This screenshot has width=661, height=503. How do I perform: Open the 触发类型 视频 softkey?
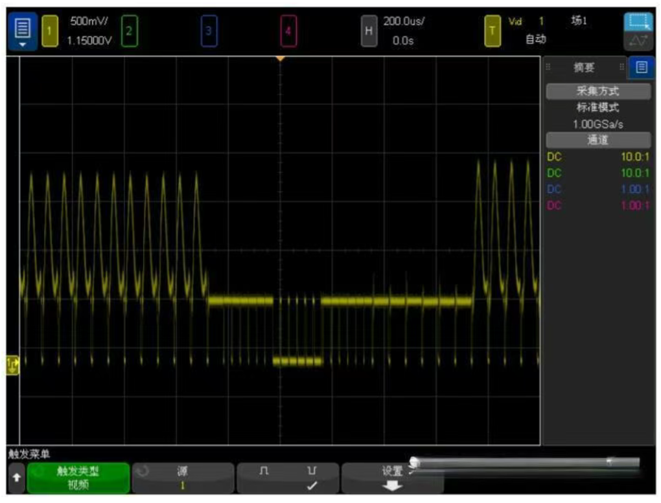[x=78, y=478]
